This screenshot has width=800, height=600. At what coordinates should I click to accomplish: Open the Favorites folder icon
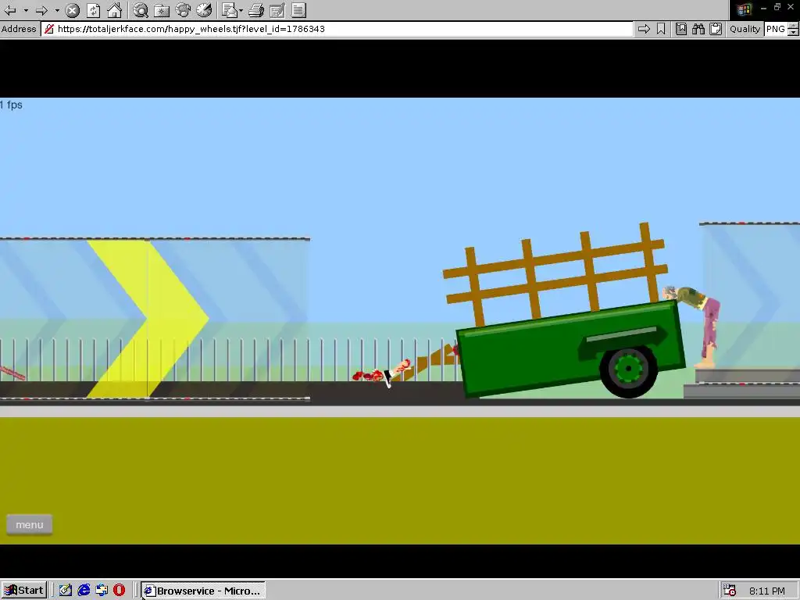[x=162, y=10]
